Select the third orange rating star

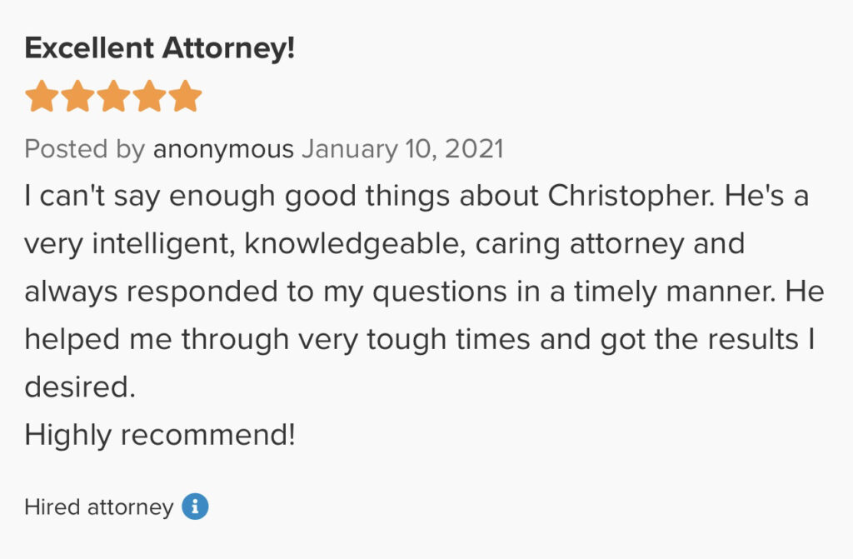(x=113, y=97)
